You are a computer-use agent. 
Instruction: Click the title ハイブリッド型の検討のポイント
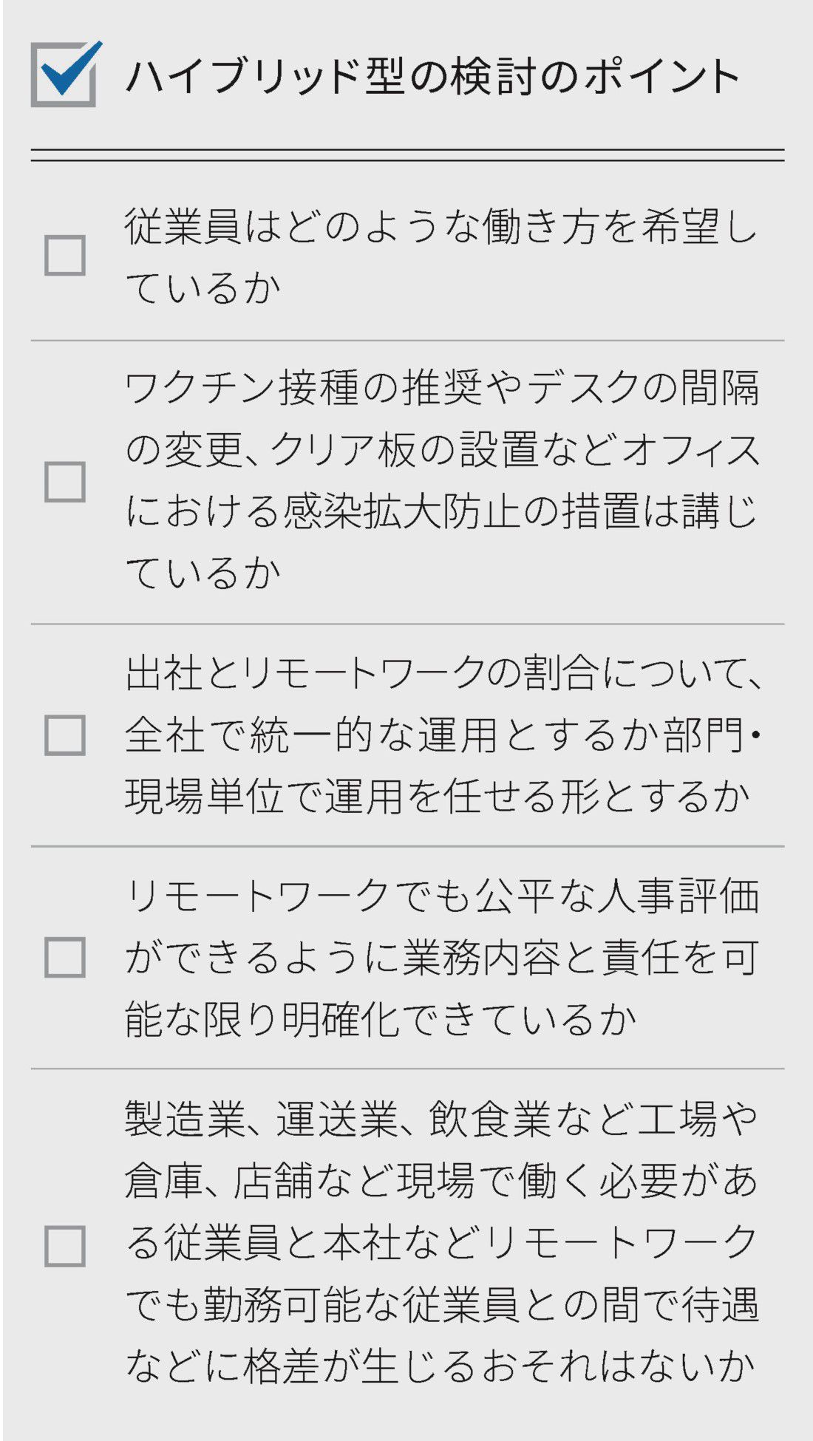432,76
